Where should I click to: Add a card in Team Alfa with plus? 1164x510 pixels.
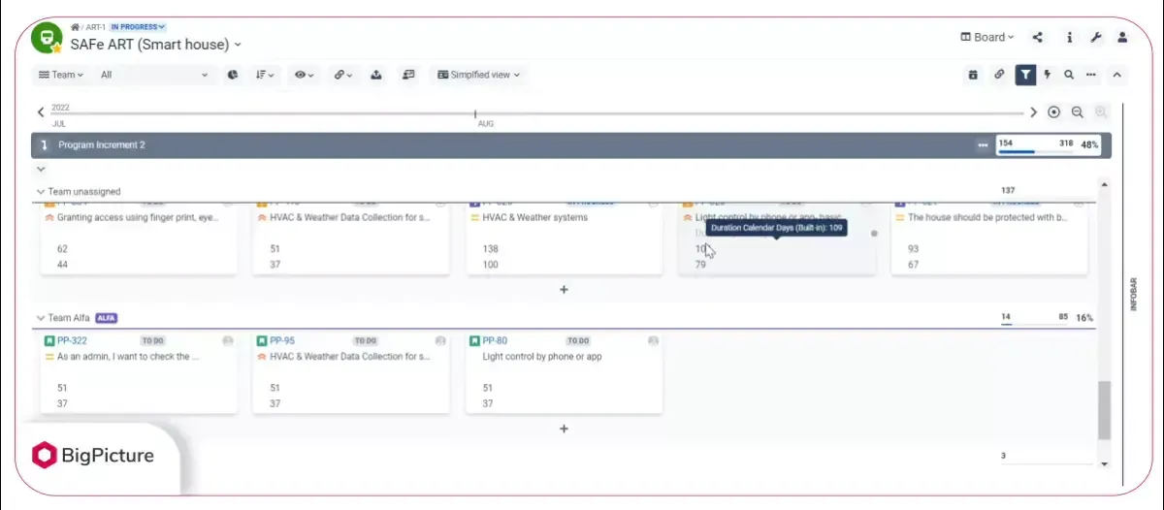564,429
